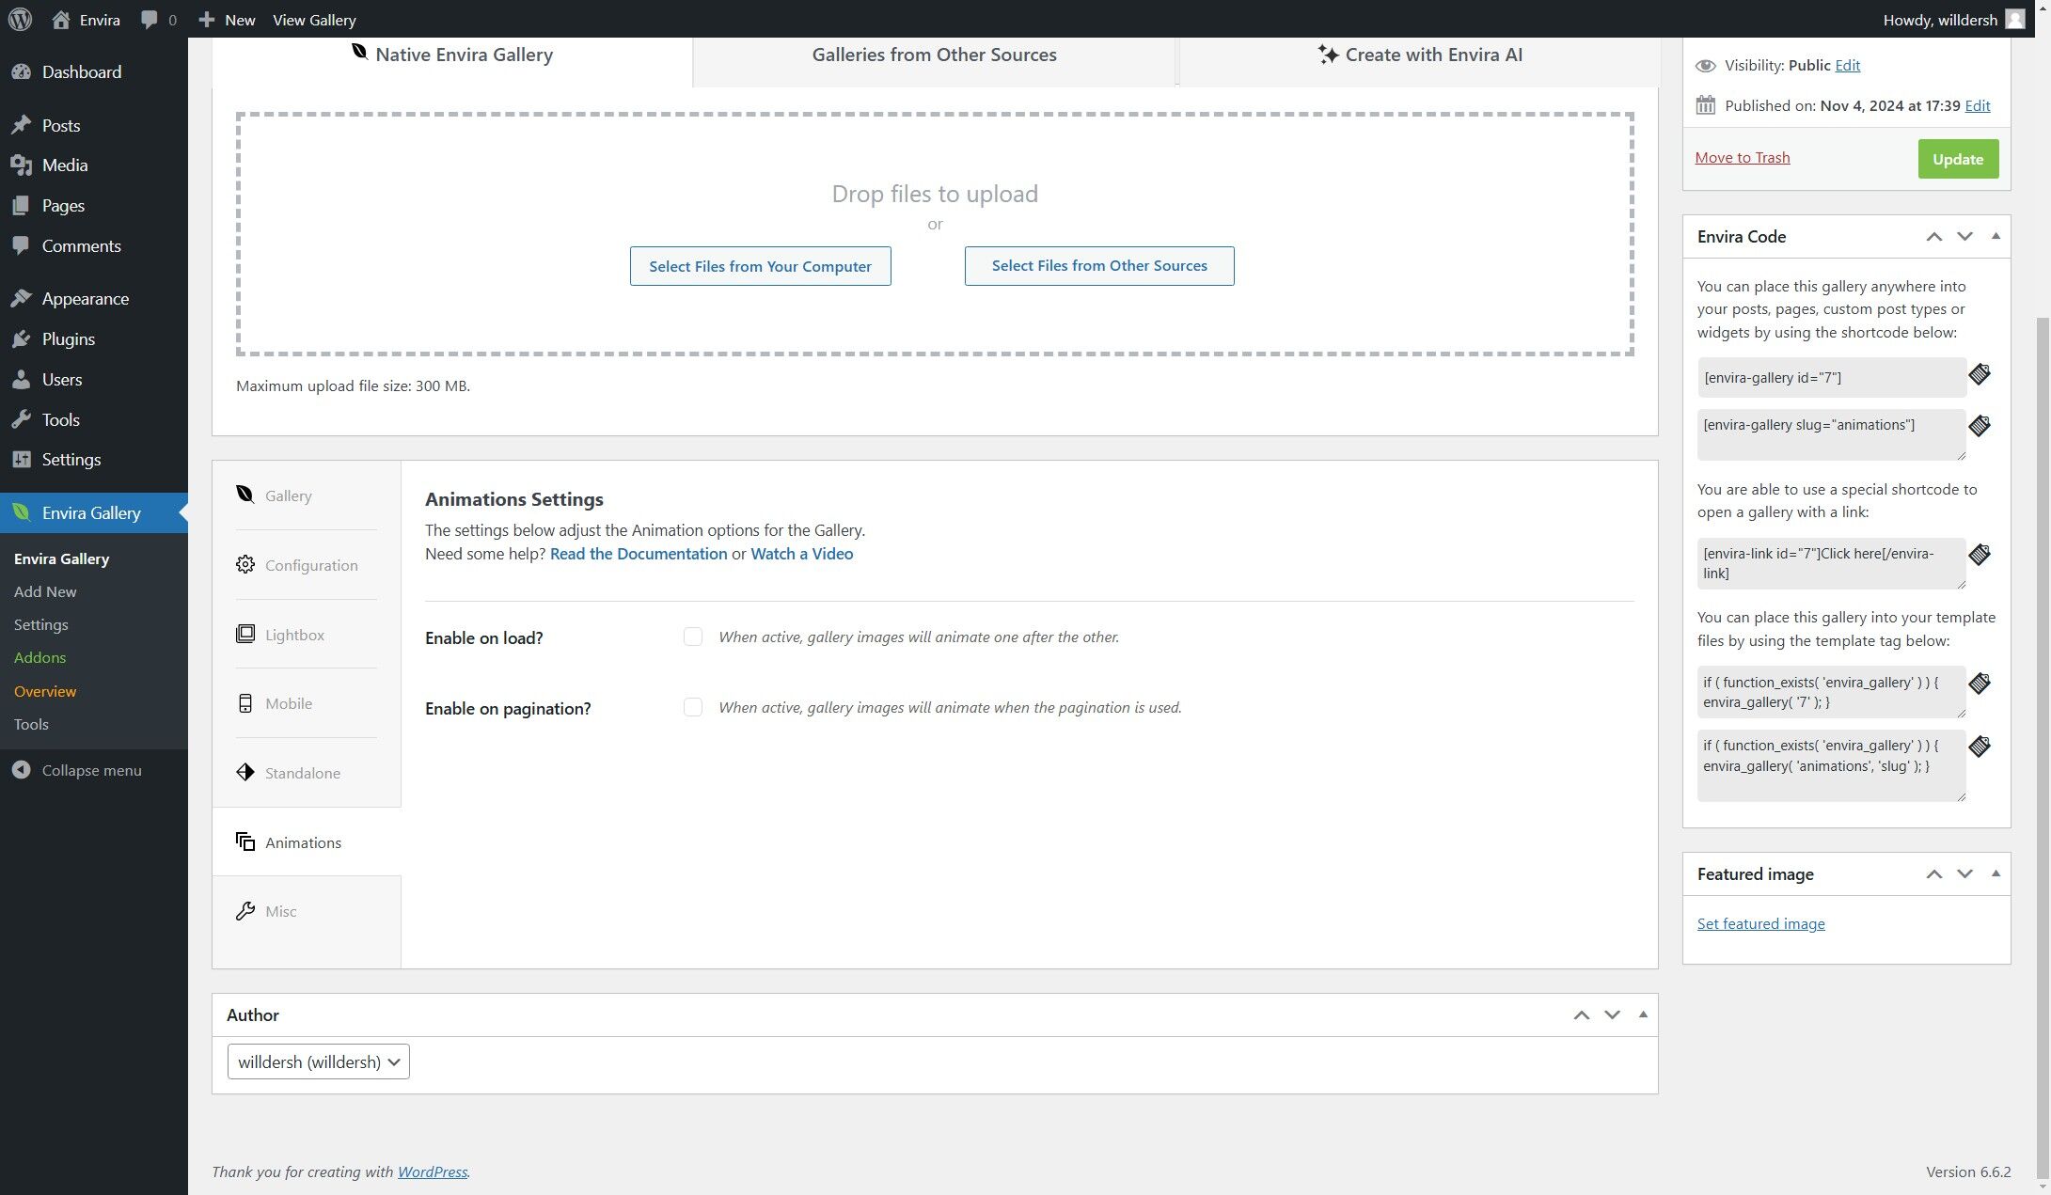This screenshot has height=1195, width=2051.
Task: Open Watch a Video link
Action: click(x=801, y=554)
